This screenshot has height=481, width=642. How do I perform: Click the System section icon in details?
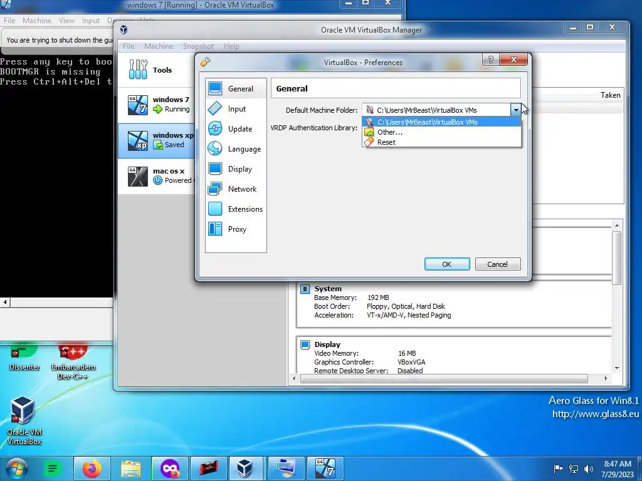[305, 289]
